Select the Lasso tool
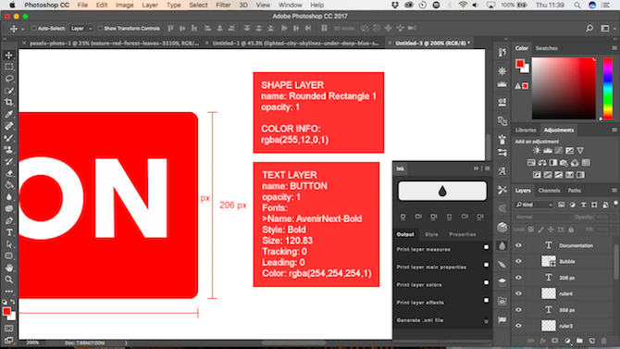The width and height of the screenshot is (620, 349). [8, 79]
